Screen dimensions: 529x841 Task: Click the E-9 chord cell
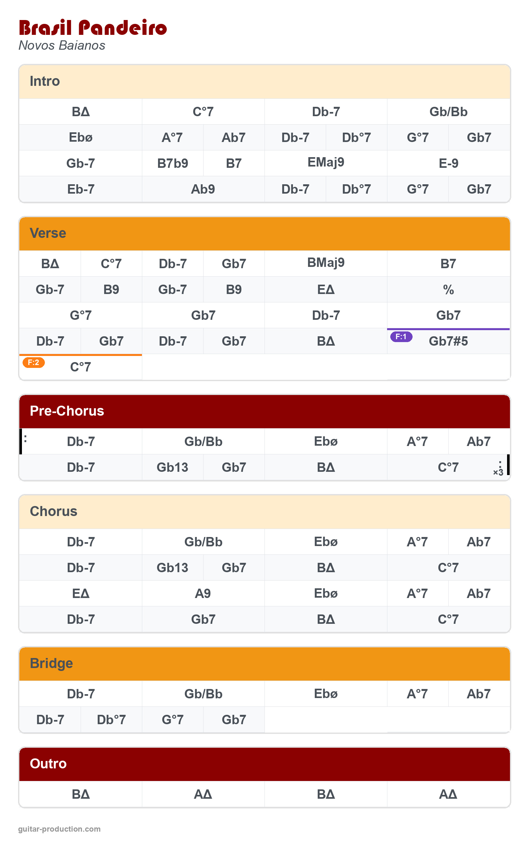pos(448,163)
